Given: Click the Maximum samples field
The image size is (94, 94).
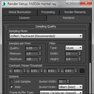Looking at the screenshot, I should pos(32,59).
